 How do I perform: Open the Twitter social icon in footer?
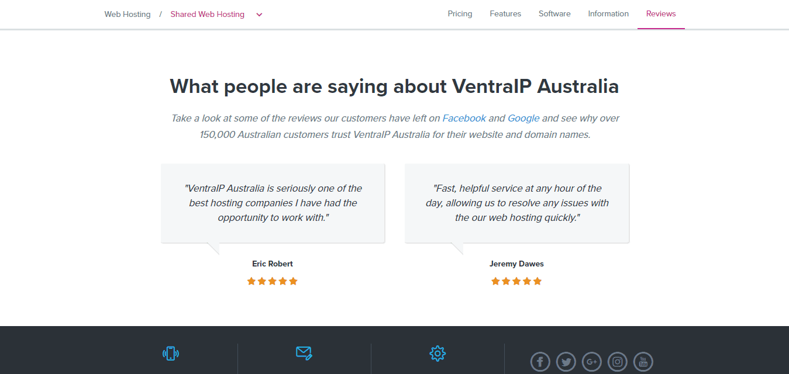pyautogui.click(x=566, y=362)
